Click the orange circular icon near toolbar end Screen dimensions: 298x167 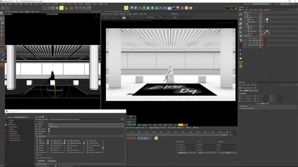[x=186, y=8]
